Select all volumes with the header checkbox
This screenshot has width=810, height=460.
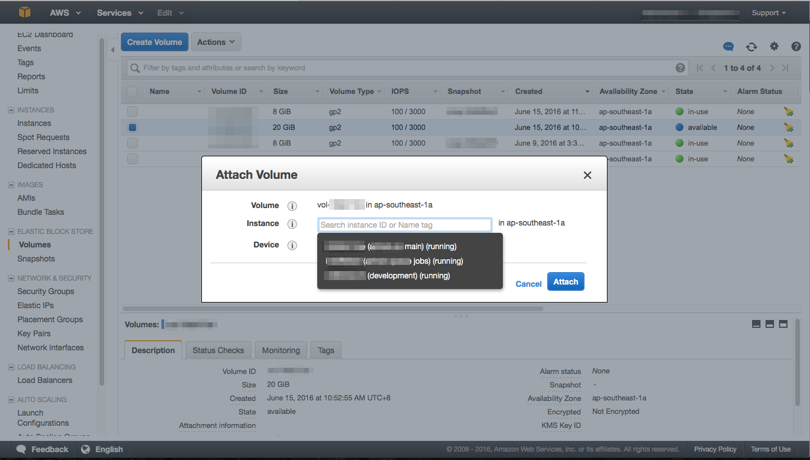pyautogui.click(x=132, y=91)
